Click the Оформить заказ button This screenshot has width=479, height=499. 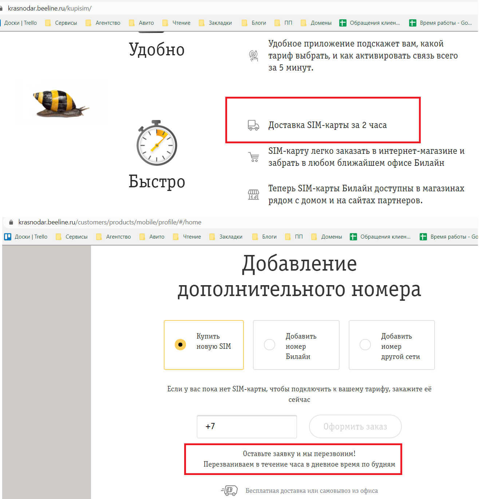tap(355, 427)
